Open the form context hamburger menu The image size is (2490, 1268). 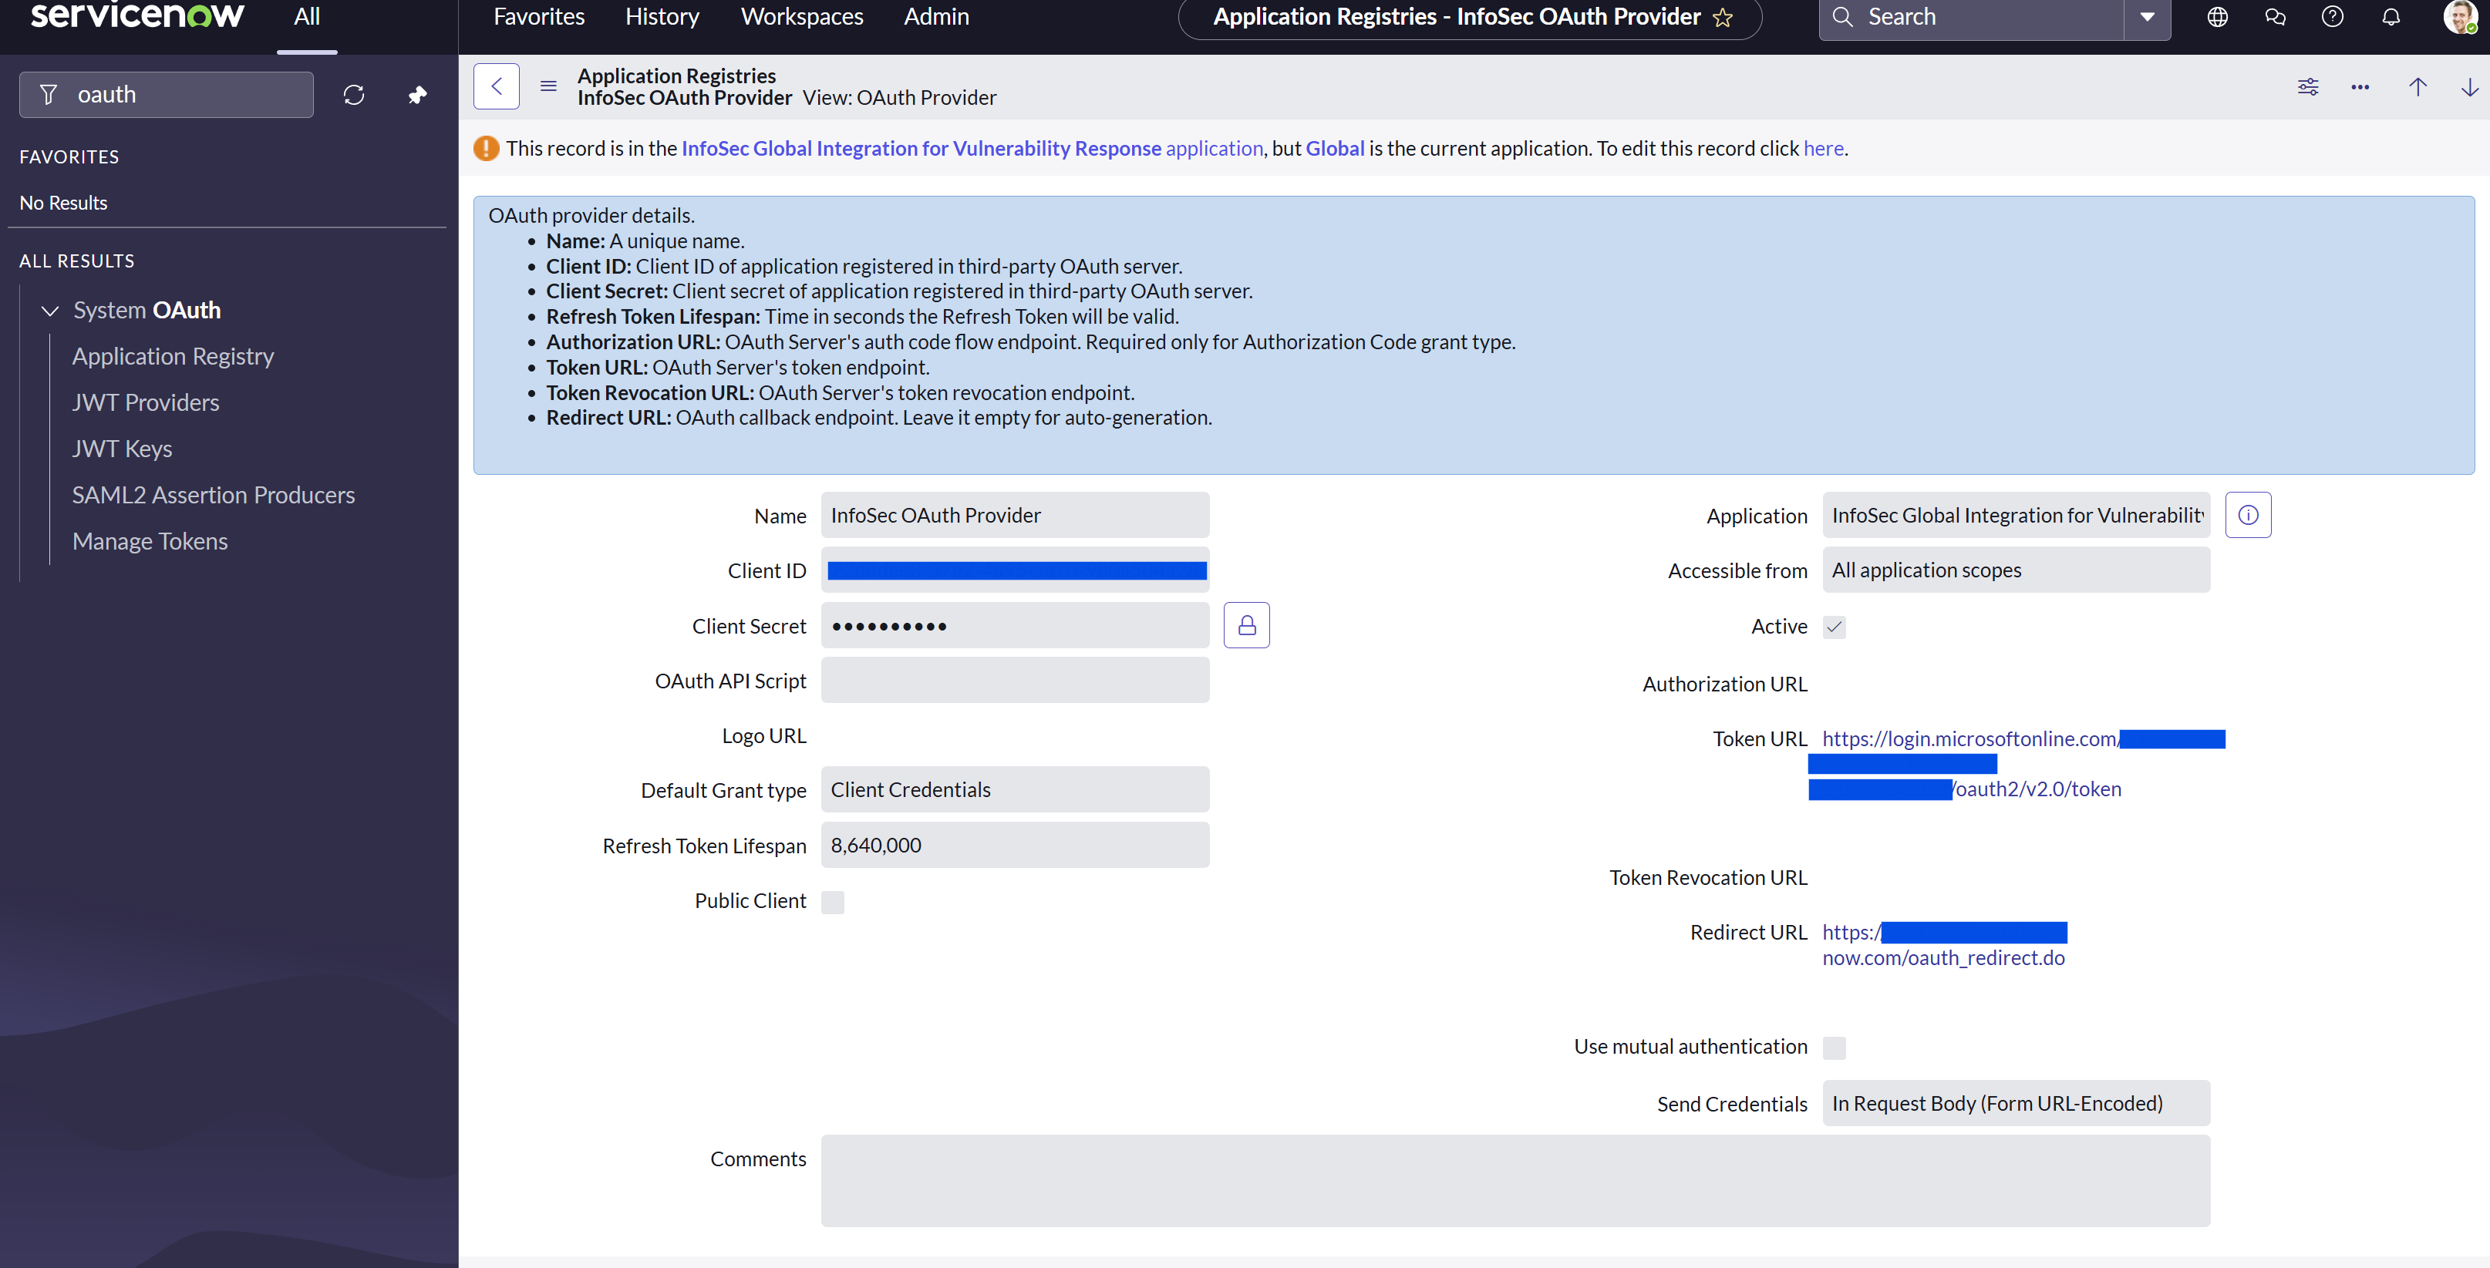(x=548, y=86)
